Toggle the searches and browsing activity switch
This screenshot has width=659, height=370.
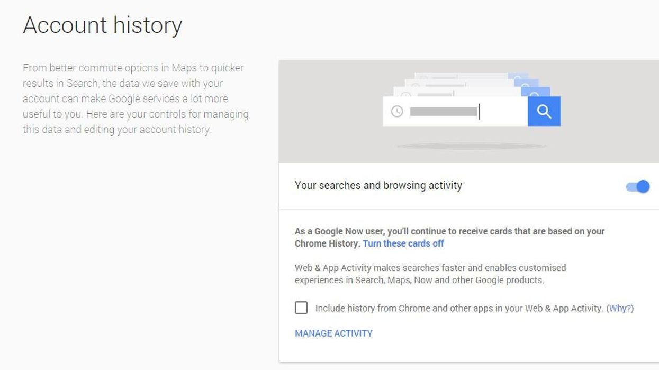click(638, 186)
